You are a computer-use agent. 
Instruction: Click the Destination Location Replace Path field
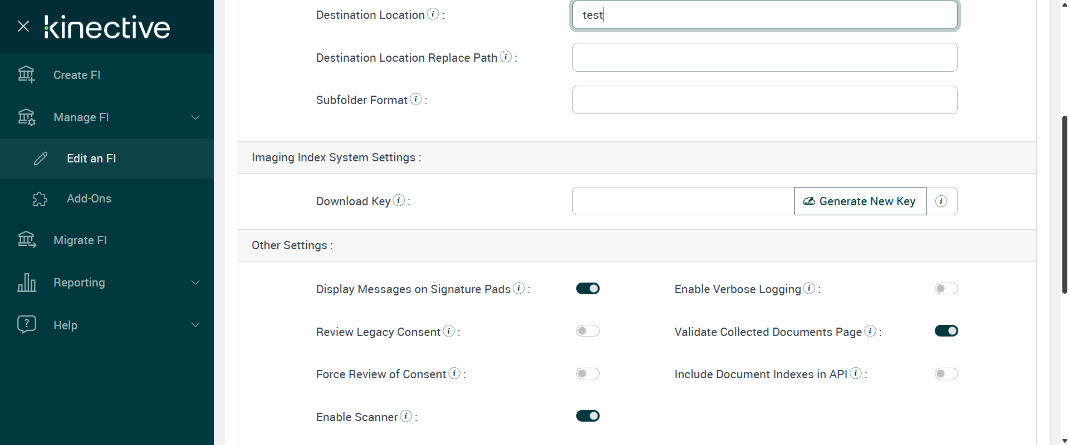(764, 57)
